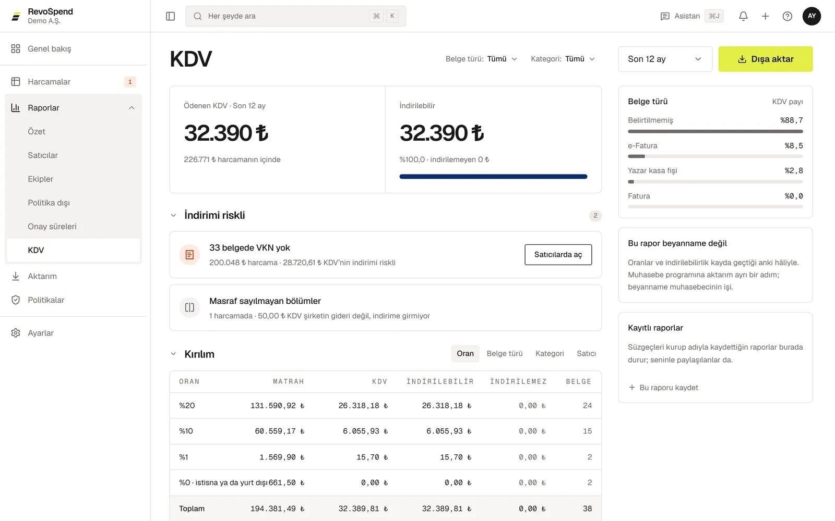Open Politikalar page
835x521 pixels.
[73, 300]
